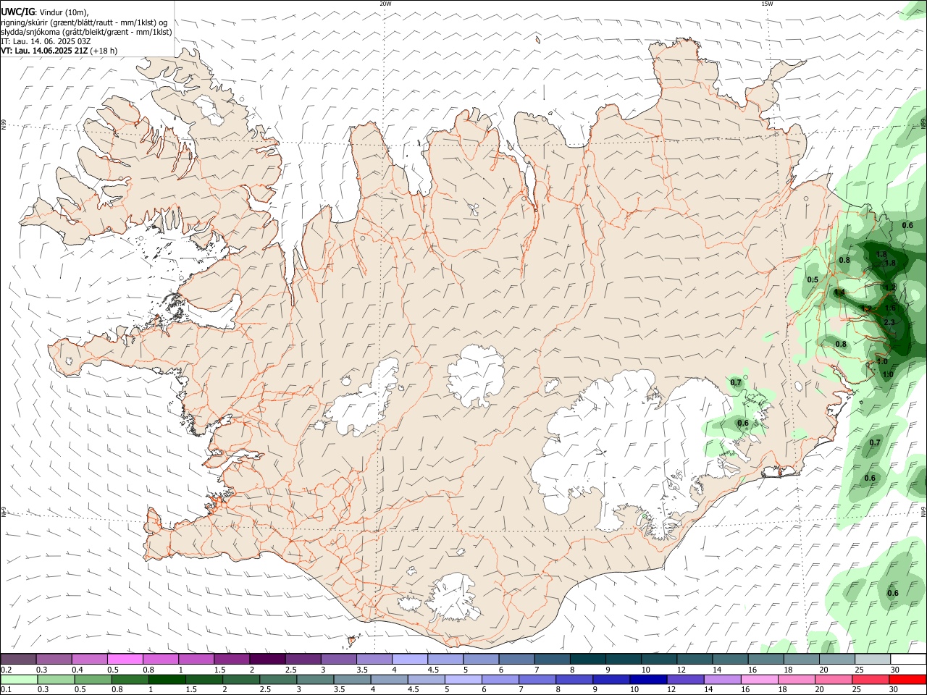927x695 pixels.
Task: Click the 'IT: Lau. 14. 06. 2025 03Z' text
Action: tap(46, 41)
